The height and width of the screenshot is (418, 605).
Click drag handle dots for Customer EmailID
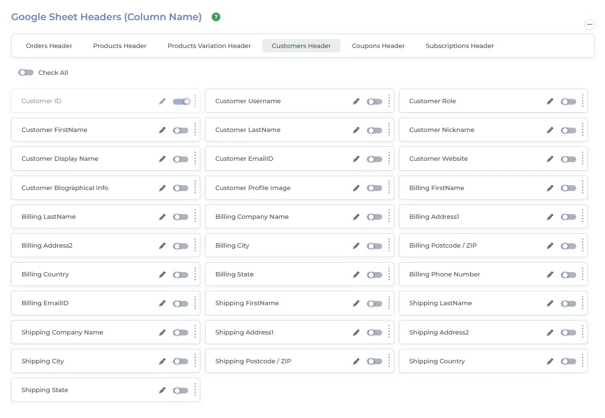(x=389, y=159)
